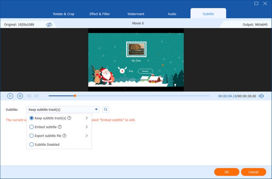Expand Keep subtitle track(s) submenu arrow
This screenshot has height=179, width=272.
point(86,118)
